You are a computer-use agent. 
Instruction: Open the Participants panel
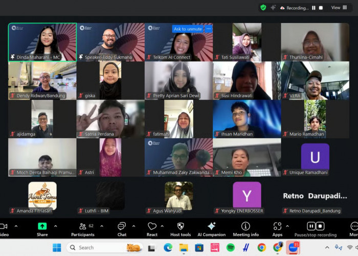82,226
